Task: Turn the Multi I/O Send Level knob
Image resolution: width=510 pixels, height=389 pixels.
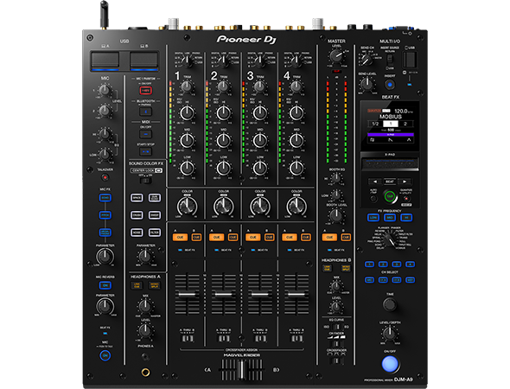Action: point(367,84)
